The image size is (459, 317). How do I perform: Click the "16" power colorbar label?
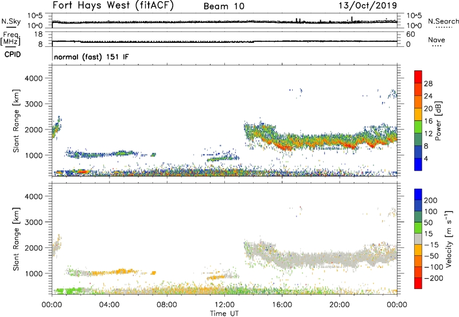428,121
